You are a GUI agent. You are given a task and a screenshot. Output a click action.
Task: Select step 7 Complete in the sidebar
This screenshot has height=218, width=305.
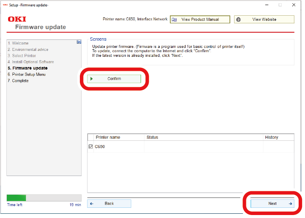tap(18, 81)
